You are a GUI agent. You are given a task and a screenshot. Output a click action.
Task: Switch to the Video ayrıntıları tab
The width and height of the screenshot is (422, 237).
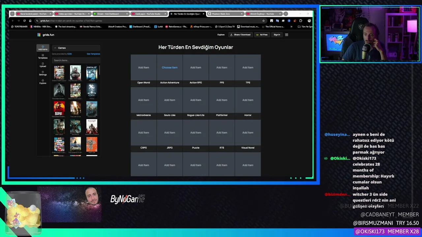point(72,14)
